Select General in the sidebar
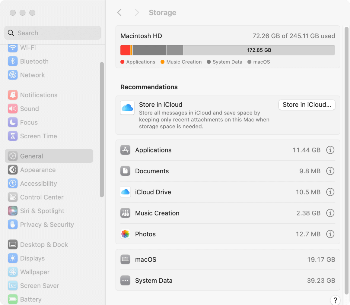The image size is (350, 305). [x=31, y=156]
